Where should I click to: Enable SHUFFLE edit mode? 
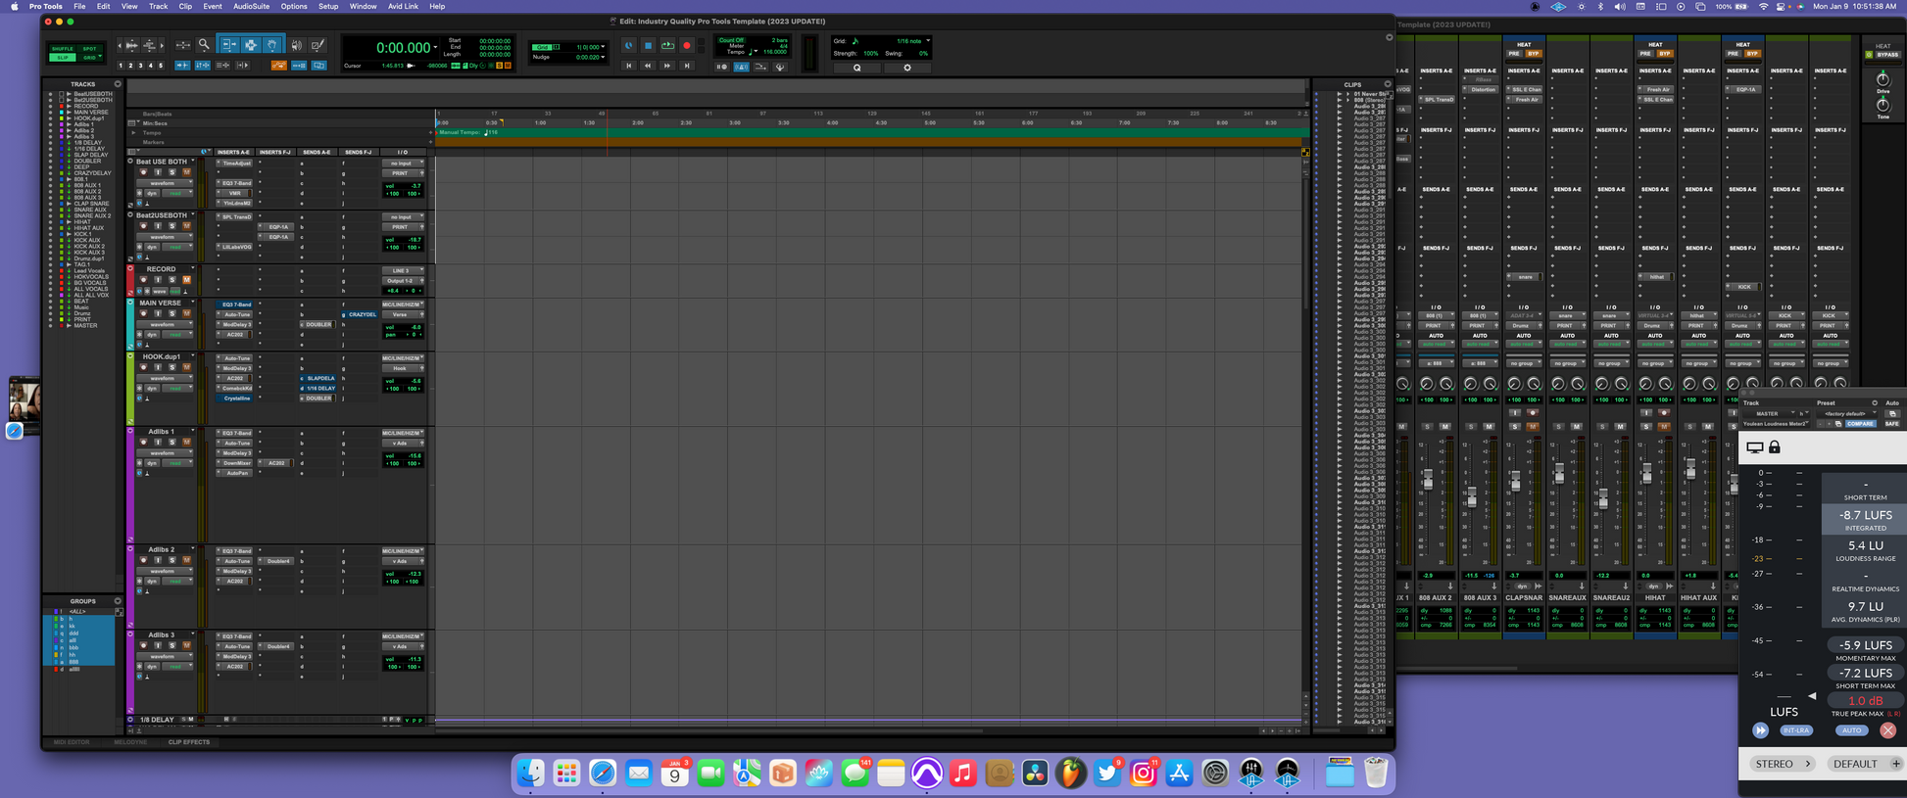click(62, 48)
